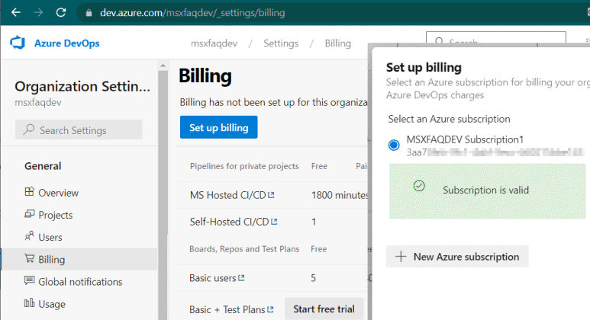Click the Basic users value 5
Screen dimensions: 590x320
(x=313, y=278)
